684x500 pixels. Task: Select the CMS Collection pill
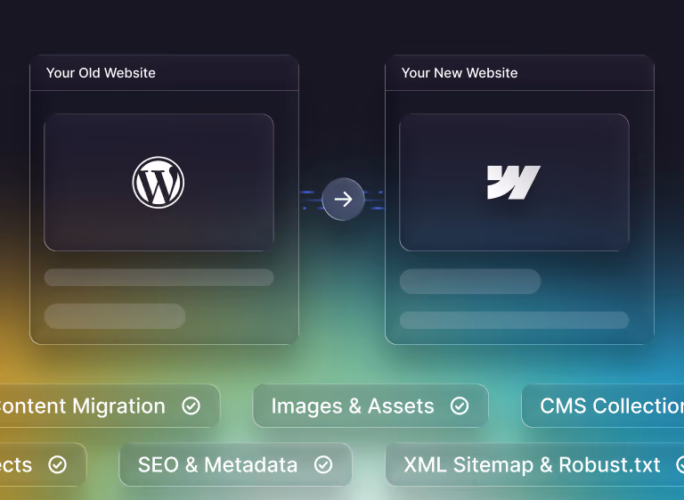click(603, 406)
